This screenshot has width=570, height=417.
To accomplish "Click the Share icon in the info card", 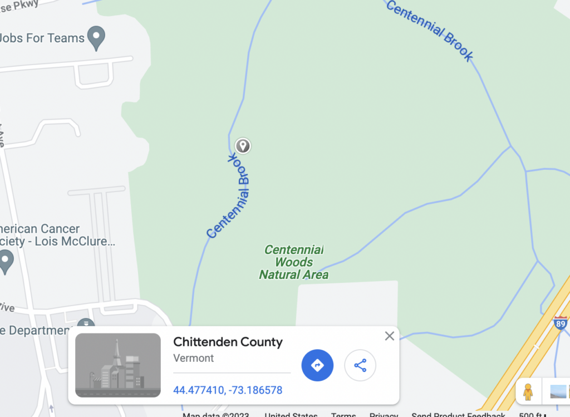I will 360,365.
